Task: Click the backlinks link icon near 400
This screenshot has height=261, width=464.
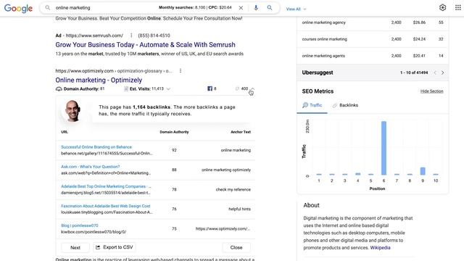Action: click(237, 88)
